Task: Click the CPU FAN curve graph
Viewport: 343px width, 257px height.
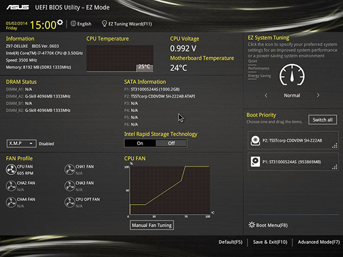Action: [170, 190]
